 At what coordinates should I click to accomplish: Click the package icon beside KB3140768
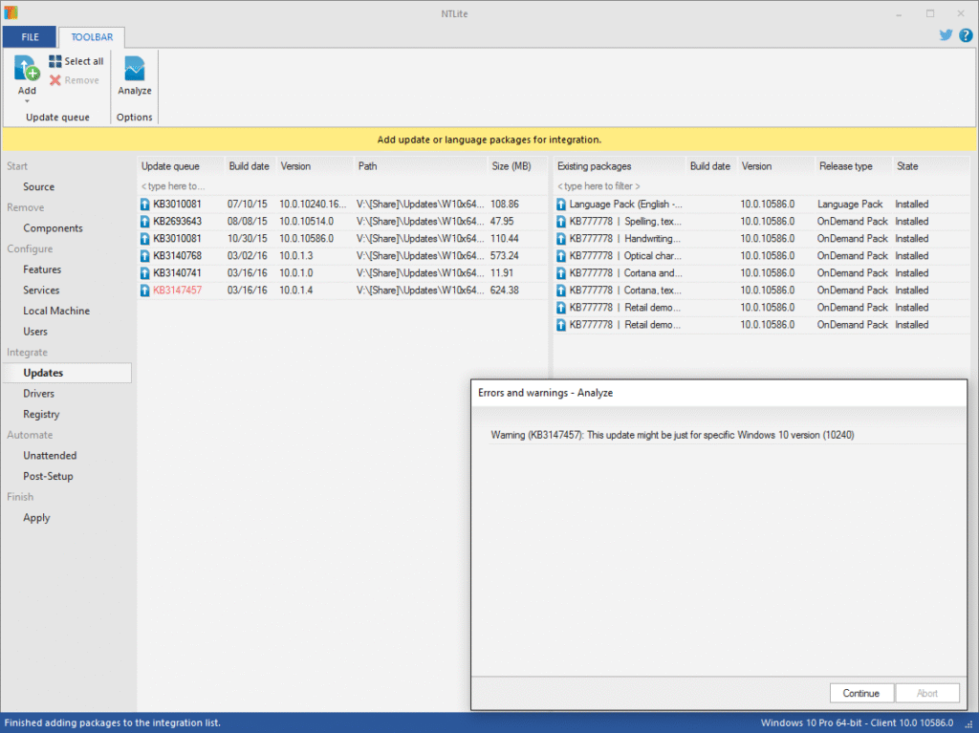click(x=146, y=255)
